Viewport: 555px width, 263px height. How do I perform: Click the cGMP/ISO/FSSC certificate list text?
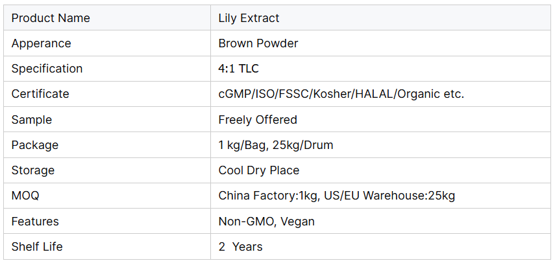pyautogui.click(x=341, y=94)
